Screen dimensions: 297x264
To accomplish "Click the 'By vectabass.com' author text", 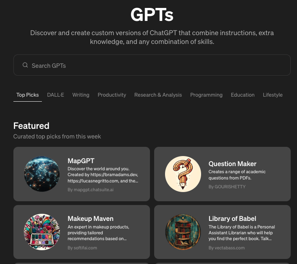I will (x=227, y=248).
